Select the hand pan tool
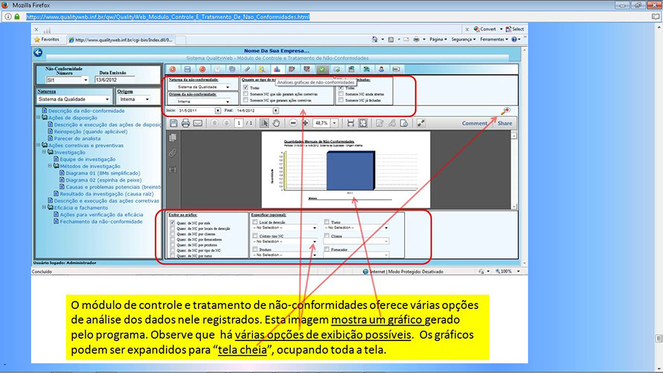 pyautogui.click(x=276, y=123)
